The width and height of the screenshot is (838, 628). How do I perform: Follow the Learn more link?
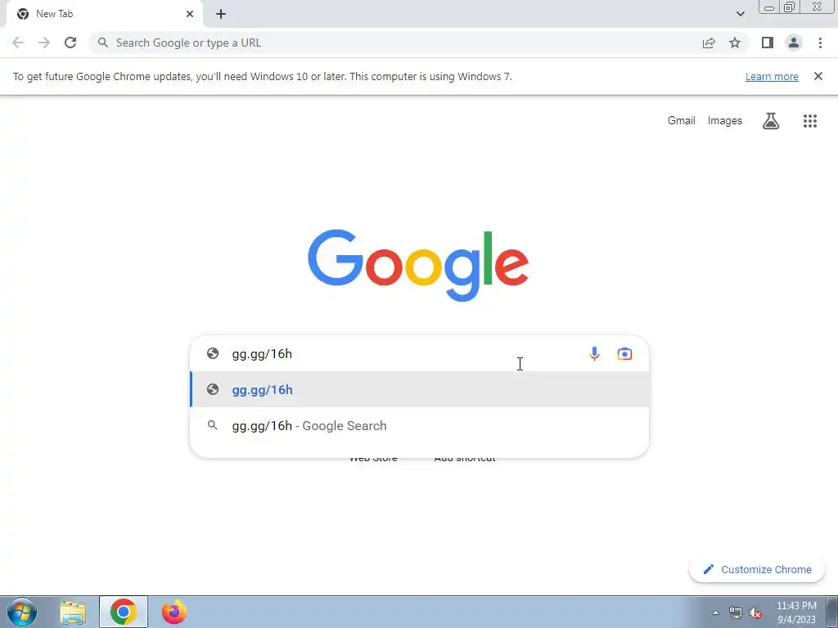(x=772, y=76)
